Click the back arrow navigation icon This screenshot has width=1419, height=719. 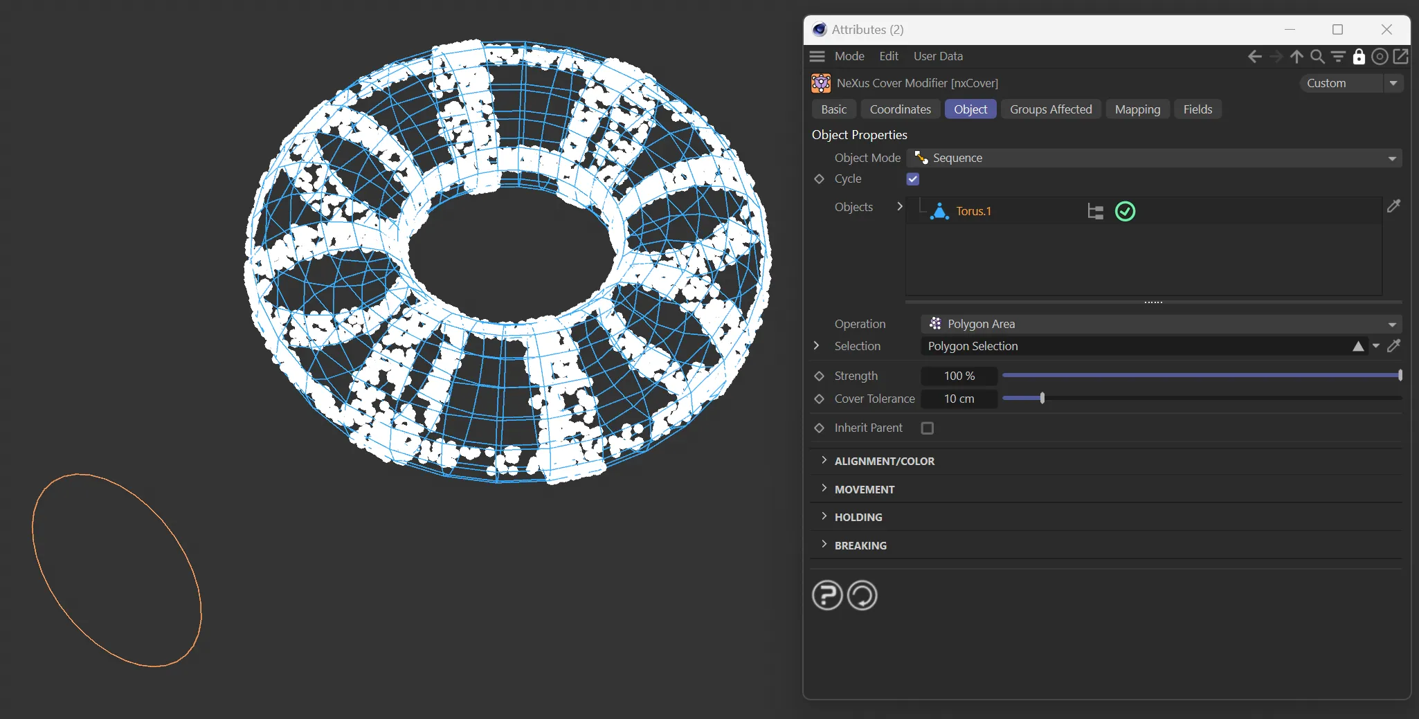click(x=1254, y=57)
